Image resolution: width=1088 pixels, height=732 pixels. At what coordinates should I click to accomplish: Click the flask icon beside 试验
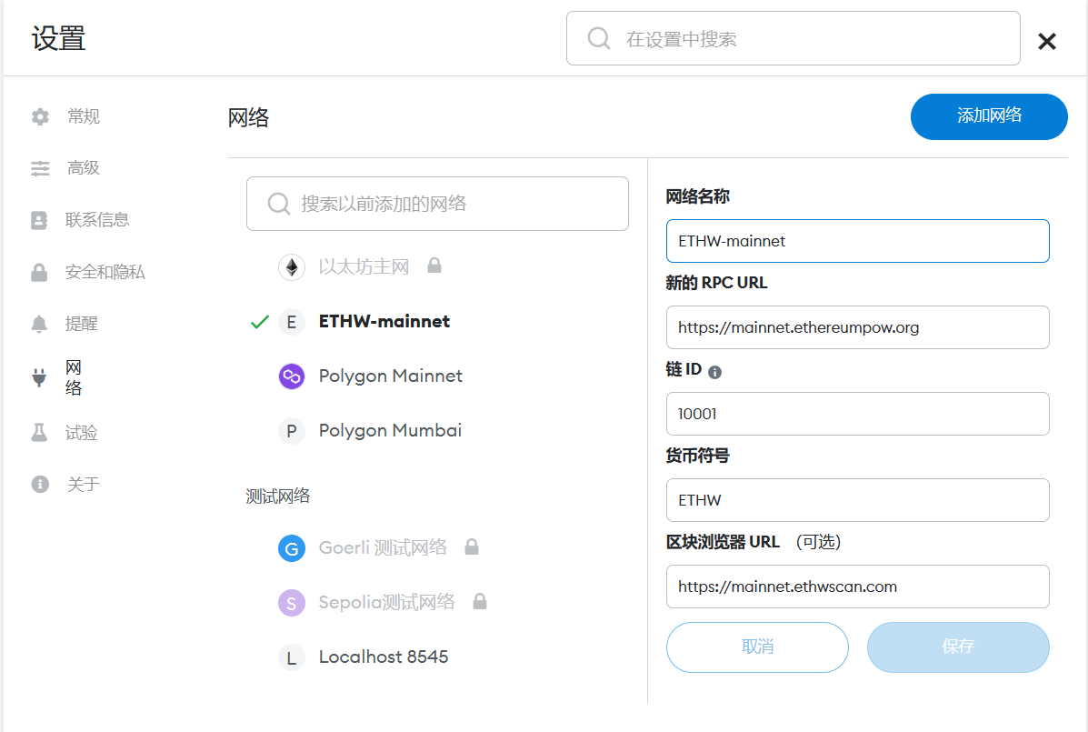point(40,433)
